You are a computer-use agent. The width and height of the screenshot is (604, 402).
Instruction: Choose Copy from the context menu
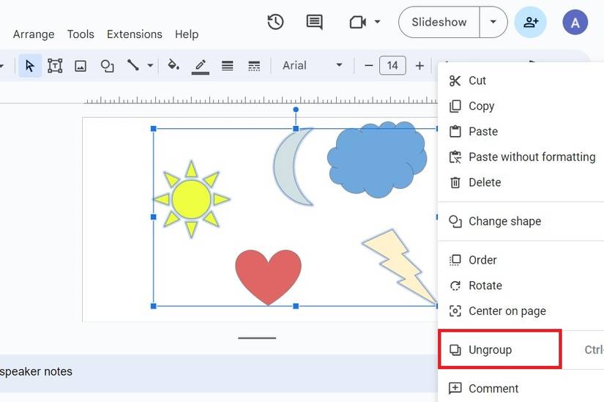click(521, 106)
